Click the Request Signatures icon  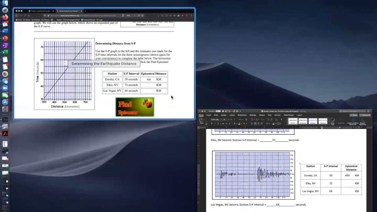click(363, 122)
